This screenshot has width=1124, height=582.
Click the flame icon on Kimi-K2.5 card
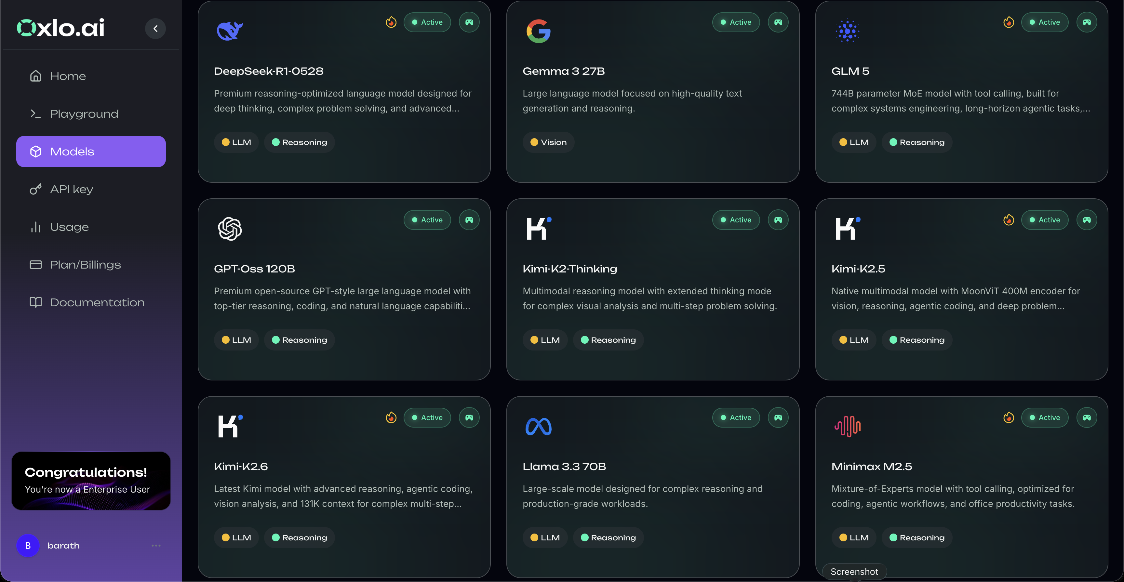pos(1009,219)
